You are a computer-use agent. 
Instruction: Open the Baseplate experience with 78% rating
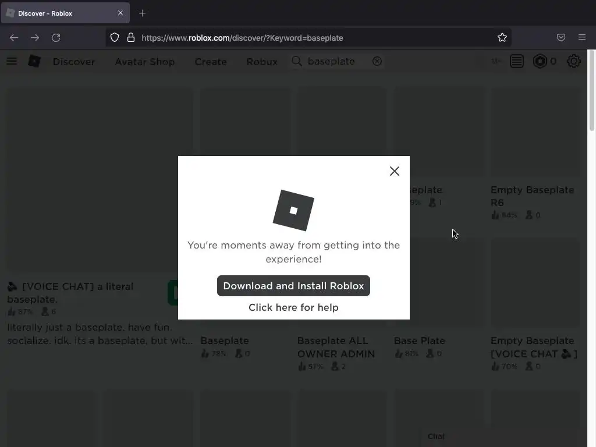click(x=225, y=340)
